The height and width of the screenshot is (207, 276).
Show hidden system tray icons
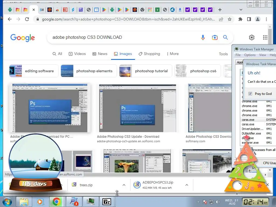pos(198,202)
